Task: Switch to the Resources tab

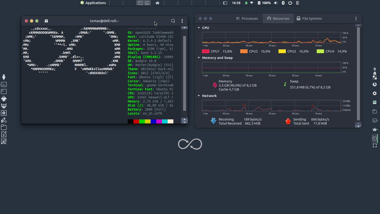Action: 278,19
